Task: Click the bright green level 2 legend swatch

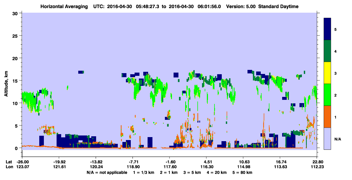Action: coord(327,95)
